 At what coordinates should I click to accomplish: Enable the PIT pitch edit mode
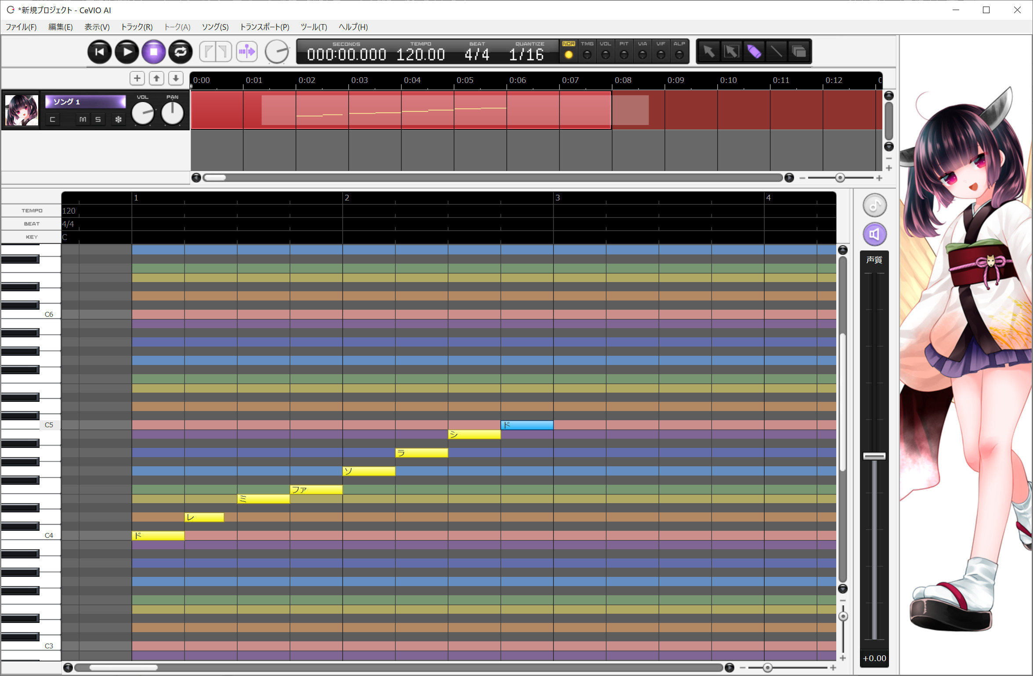624,55
